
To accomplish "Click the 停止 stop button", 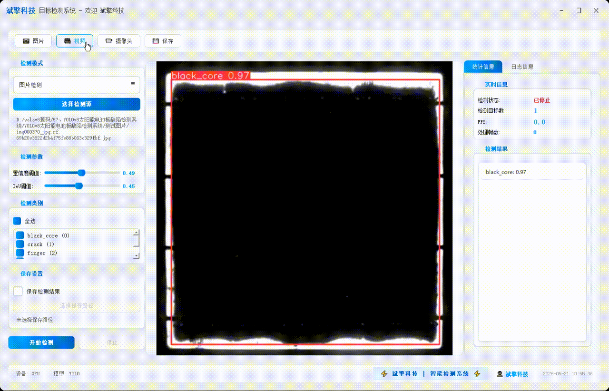I will pyautogui.click(x=112, y=342).
